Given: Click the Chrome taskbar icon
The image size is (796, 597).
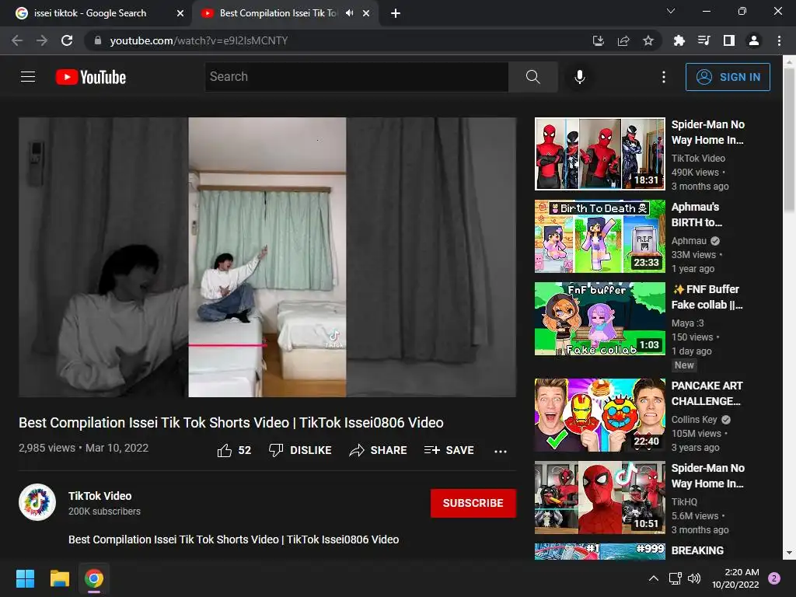Looking at the screenshot, I should click(94, 578).
